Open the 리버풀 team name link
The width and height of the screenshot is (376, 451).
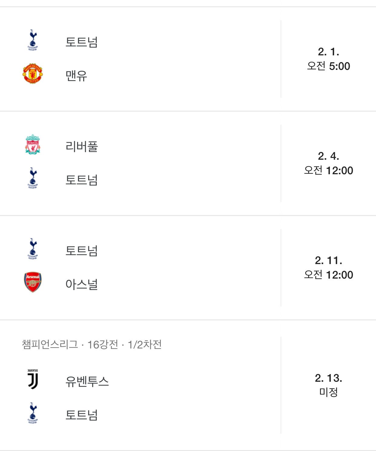click(82, 146)
